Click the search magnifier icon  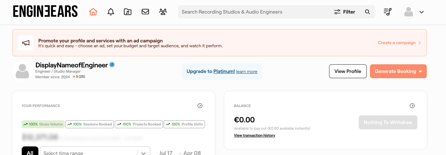(x=367, y=12)
